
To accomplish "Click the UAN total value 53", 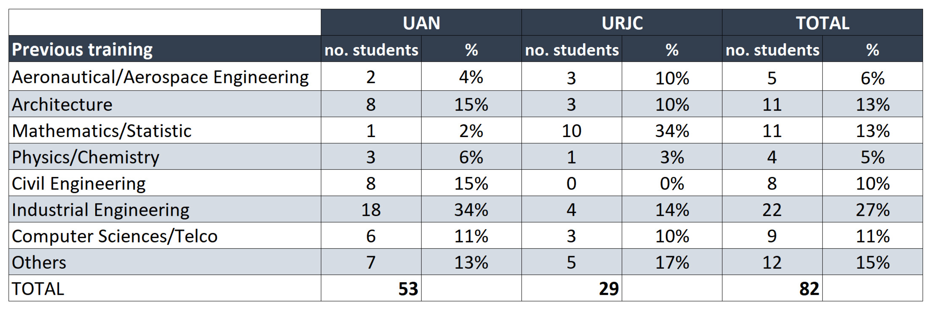I will (408, 289).
